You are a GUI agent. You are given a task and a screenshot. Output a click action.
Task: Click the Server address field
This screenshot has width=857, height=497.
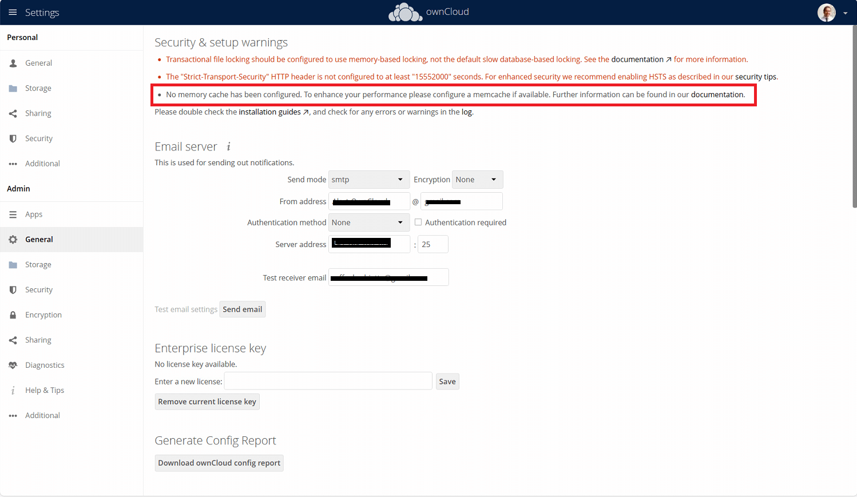click(x=369, y=244)
